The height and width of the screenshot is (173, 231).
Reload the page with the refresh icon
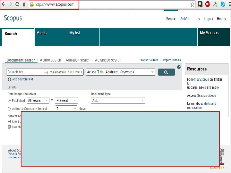click(17, 4)
